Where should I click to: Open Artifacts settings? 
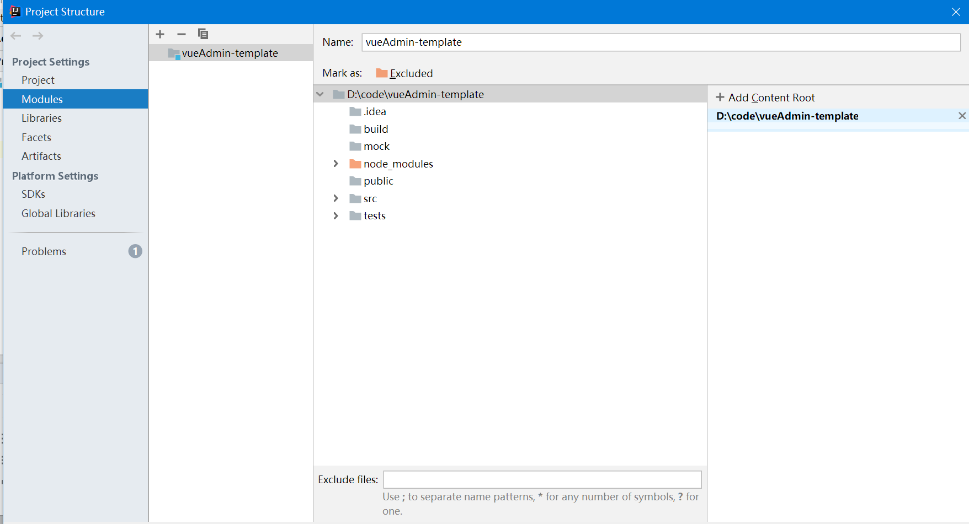(41, 156)
